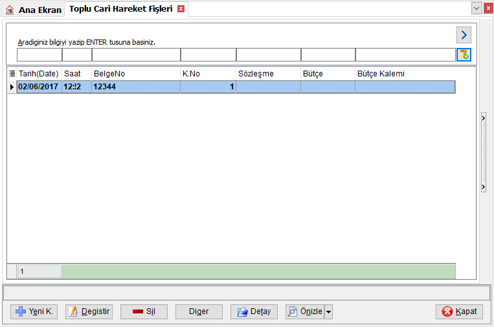Image resolution: width=494 pixels, height=327 pixels.
Task: Click the record count footer cell showing 1
Action: click(x=39, y=271)
